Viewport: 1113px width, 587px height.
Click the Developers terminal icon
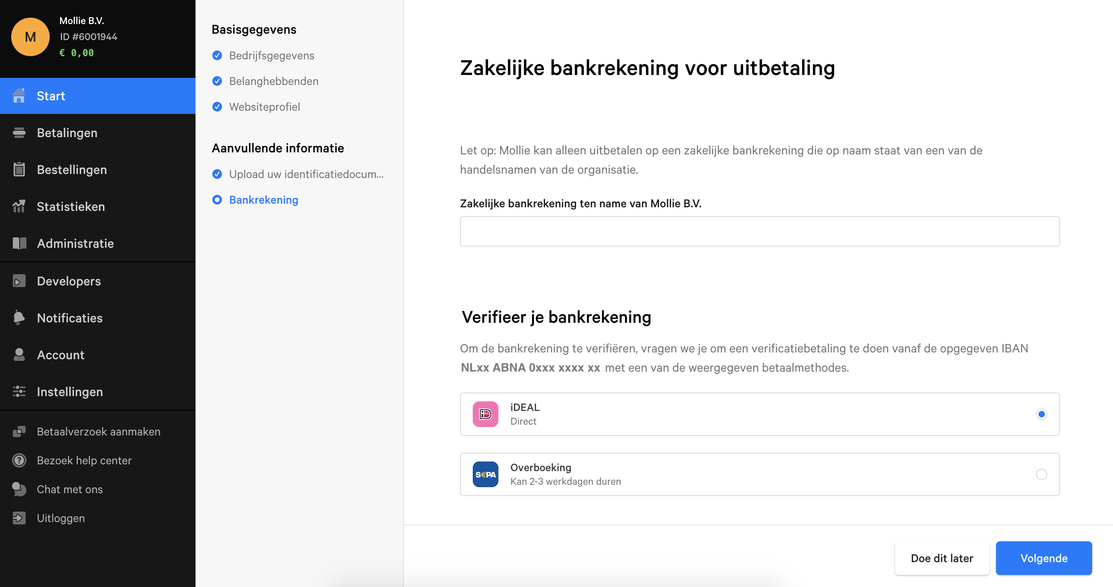(19, 281)
